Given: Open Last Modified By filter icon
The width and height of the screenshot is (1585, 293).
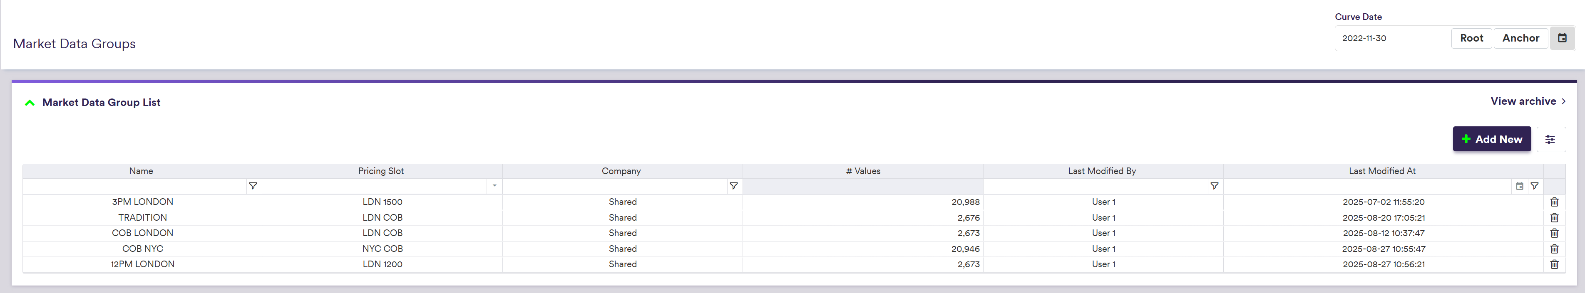Looking at the screenshot, I should click(1214, 186).
